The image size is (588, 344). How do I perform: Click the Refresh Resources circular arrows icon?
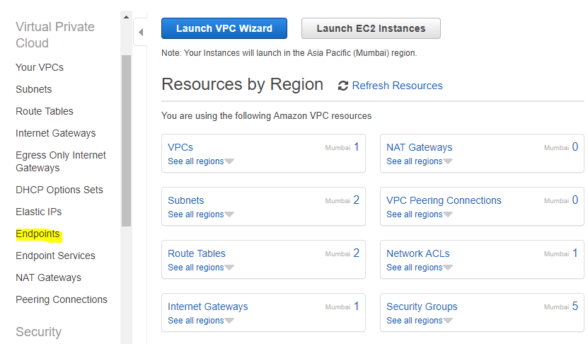[342, 86]
